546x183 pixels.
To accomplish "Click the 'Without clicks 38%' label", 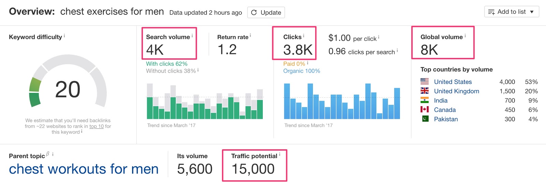I will 171,71.
